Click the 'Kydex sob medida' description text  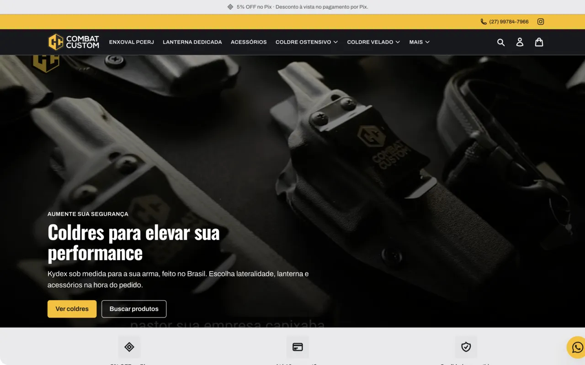tap(178, 279)
